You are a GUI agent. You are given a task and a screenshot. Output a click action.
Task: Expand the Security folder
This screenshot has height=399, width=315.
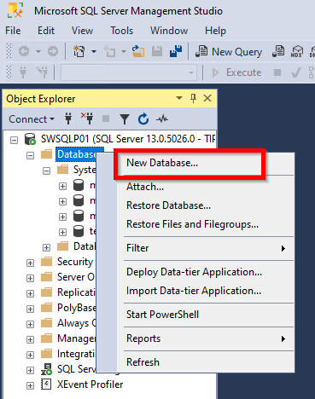pyautogui.click(x=30, y=263)
